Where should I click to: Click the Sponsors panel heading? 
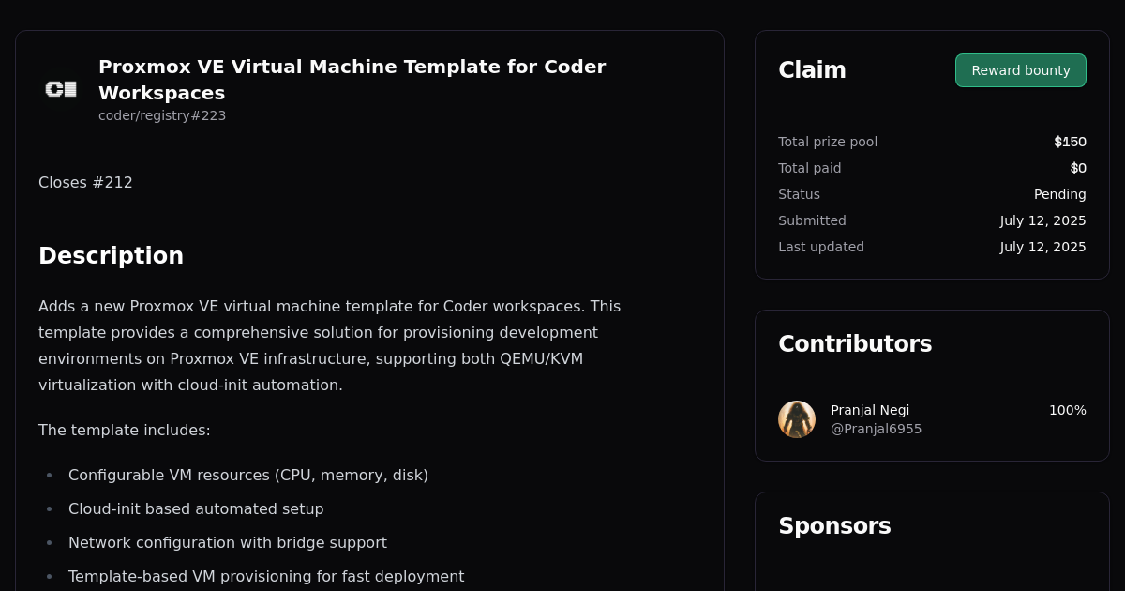834,525
